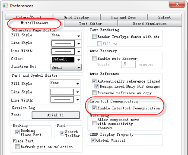Open the Pan and Zoom tab
The image size is (188, 155).
click(x=124, y=17)
